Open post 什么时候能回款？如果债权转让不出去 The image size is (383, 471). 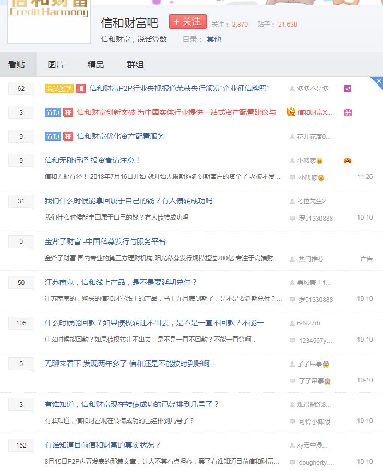(x=154, y=323)
